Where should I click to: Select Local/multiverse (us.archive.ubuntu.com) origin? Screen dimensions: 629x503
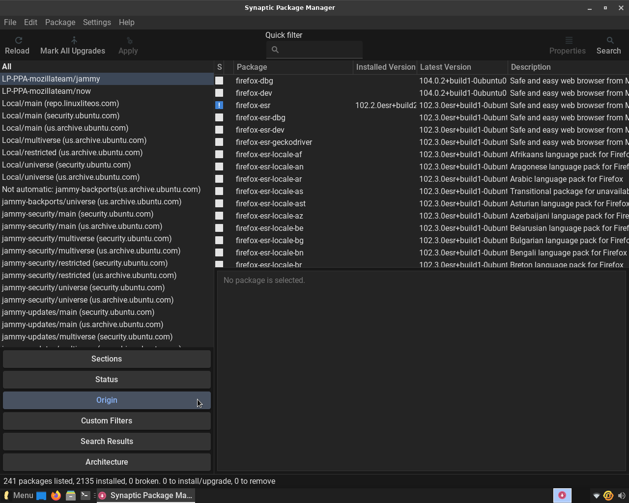point(107,140)
